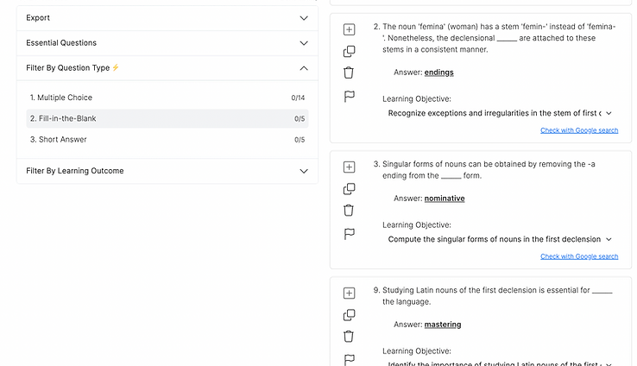Viewport: 637px width, 366px height.
Task: Open Check with Google search for question 2
Action: pyautogui.click(x=579, y=130)
